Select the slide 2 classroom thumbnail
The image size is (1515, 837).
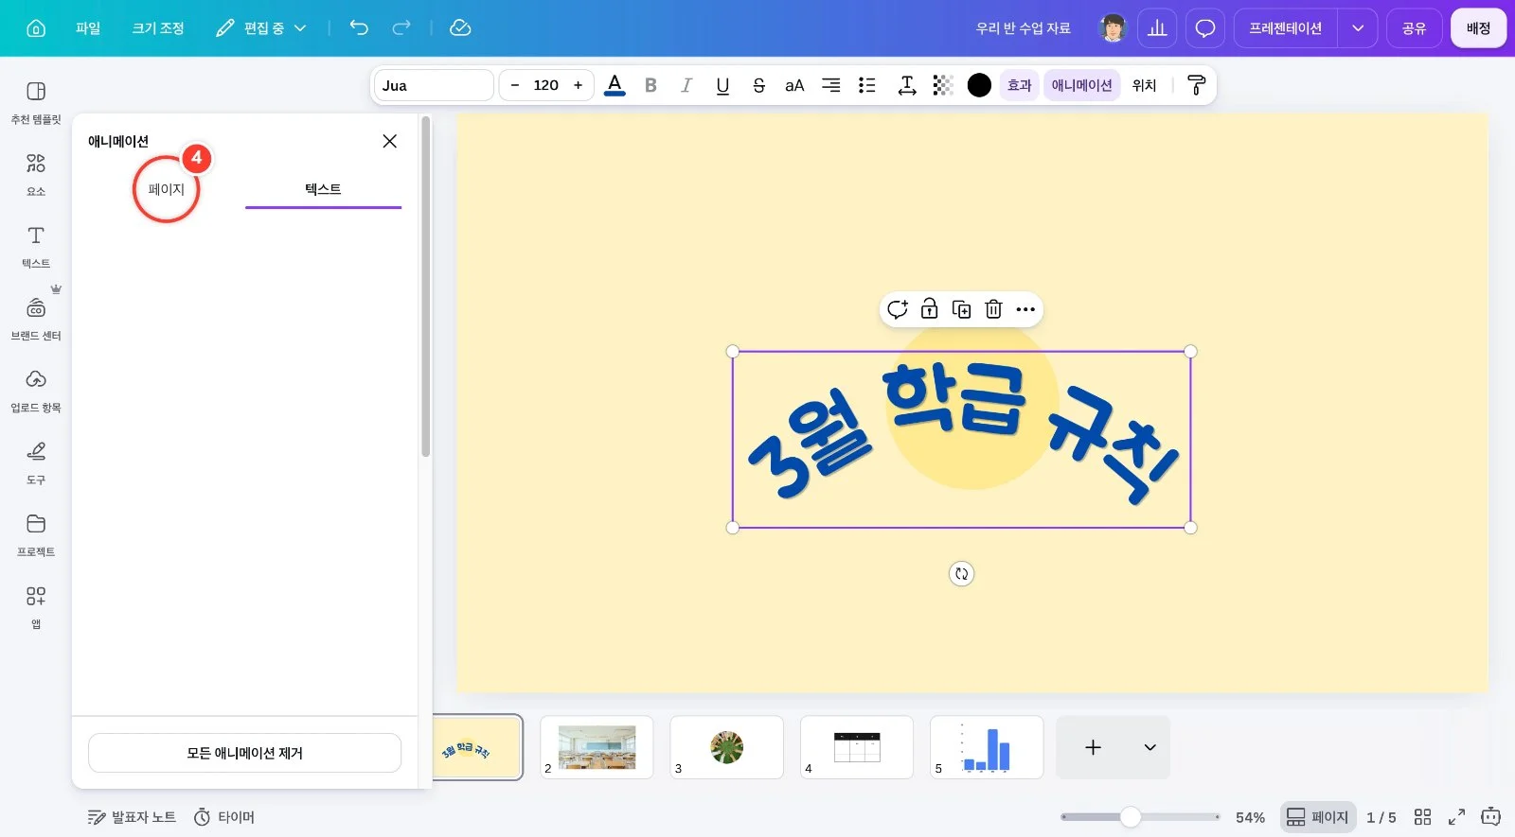(x=597, y=747)
